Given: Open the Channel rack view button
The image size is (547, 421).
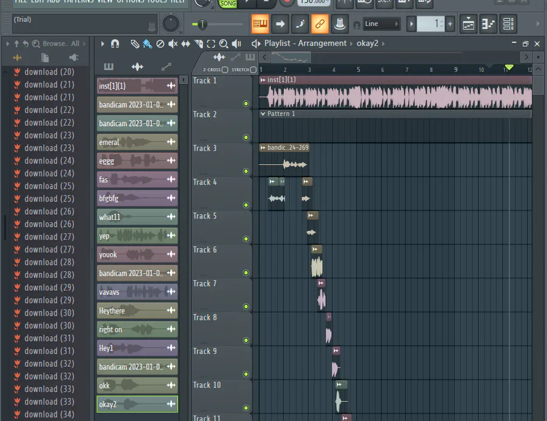Looking at the screenshot, I should coord(508,24).
